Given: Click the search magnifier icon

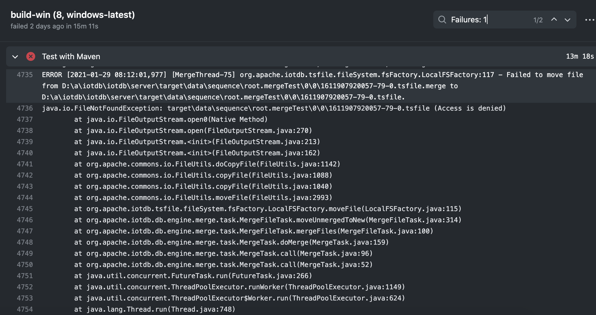Looking at the screenshot, I should 442,20.
